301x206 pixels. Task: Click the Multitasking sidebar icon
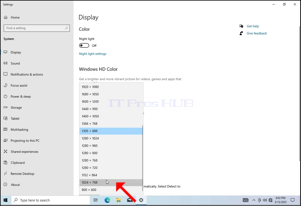pyautogui.click(x=6, y=129)
